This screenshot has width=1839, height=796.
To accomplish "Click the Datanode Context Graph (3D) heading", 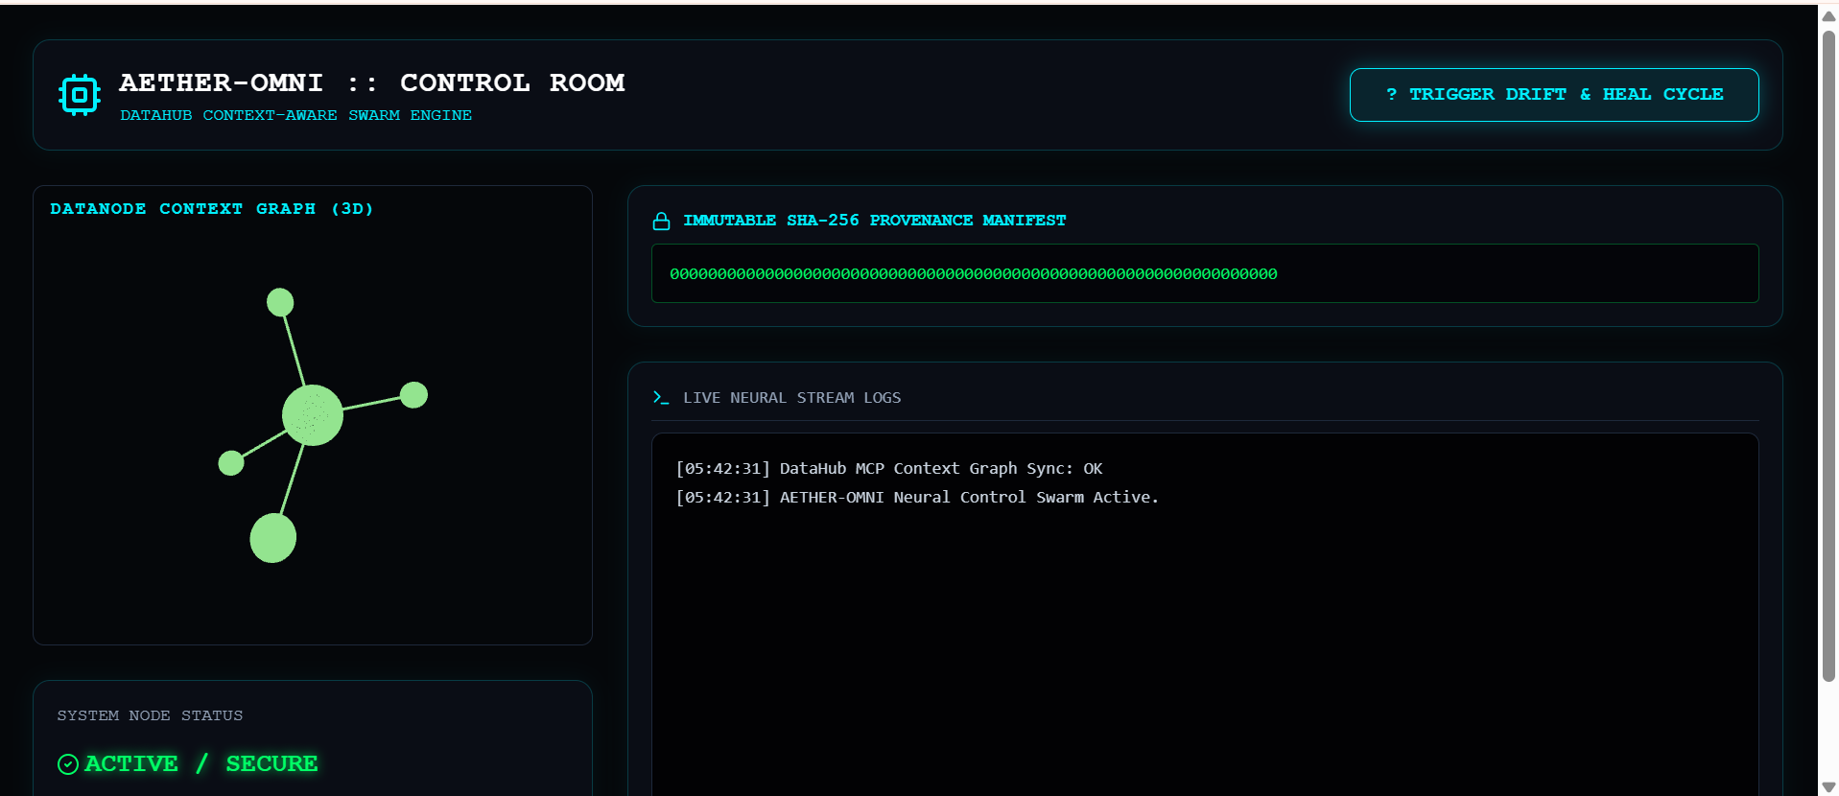I will point(212,209).
